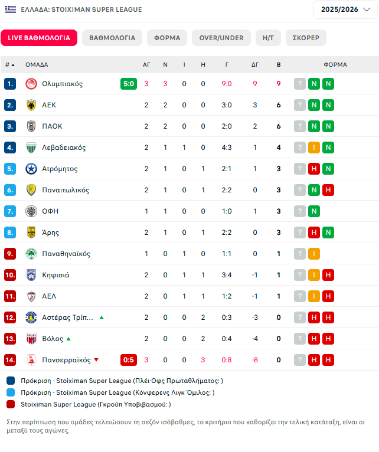Image resolution: width=379 pixels, height=452 pixels.
Task: Open the OVER/UNDER tab
Action: pos(221,38)
